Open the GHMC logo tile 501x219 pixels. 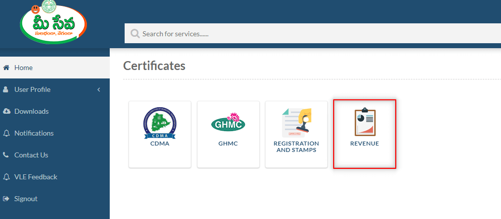[x=228, y=134]
